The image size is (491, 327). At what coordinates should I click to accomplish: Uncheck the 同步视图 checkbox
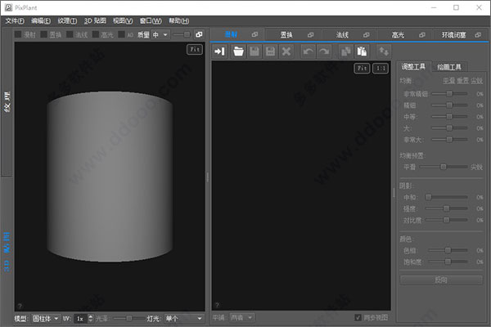(x=358, y=318)
